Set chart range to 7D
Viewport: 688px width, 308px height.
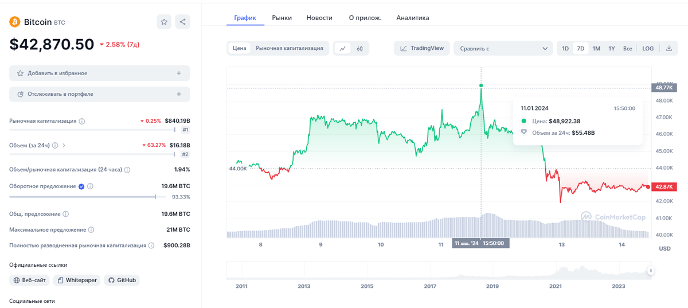(581, 49)
